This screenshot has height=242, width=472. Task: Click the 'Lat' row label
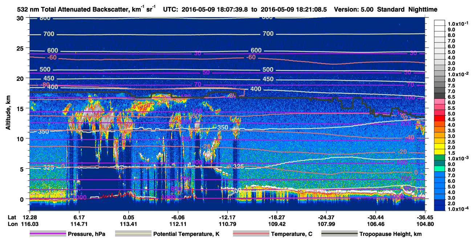12,217
